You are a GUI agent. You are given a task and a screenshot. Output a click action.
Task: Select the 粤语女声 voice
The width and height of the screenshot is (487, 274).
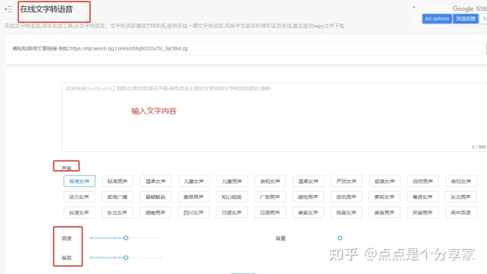(423, 197)
